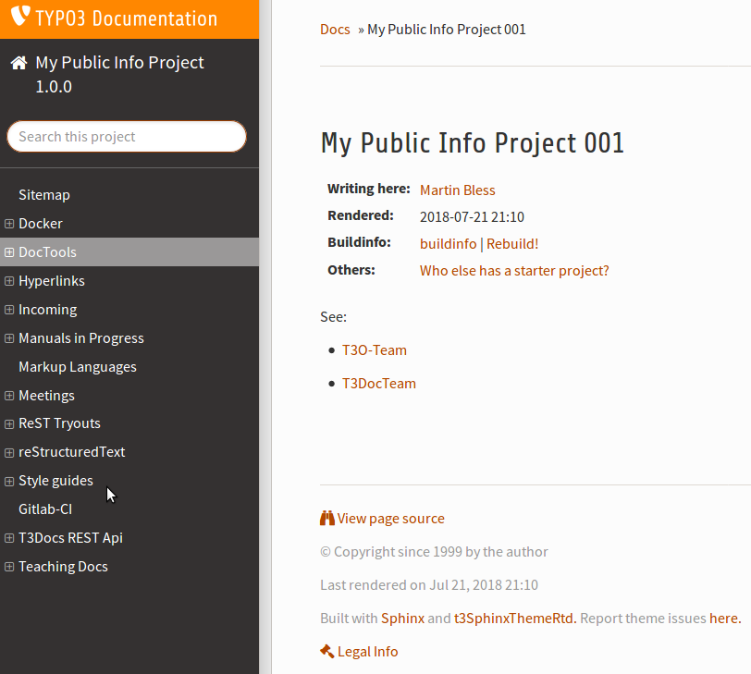Viewport: 751px width, 674px height.
Task: Go to Meetings in the sidebar
Action: [x=46, y=396]
